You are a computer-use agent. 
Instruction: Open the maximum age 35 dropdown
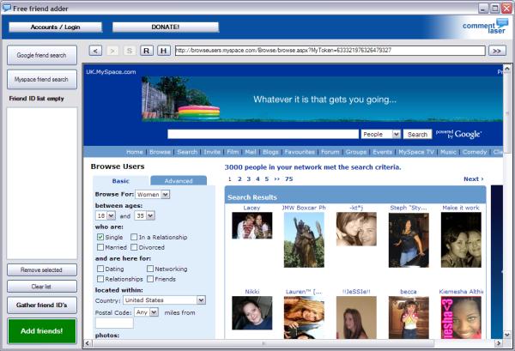tap(144, 215)
